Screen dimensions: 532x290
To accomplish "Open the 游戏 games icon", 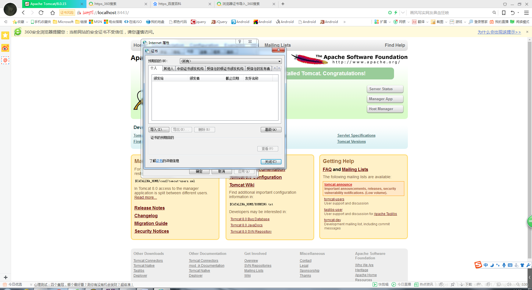I will click(x=456, y=22).
